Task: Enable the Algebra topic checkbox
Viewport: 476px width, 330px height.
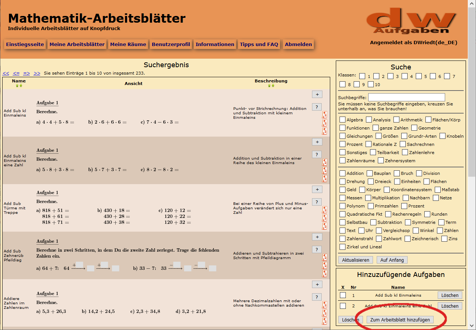Action: coord(342,120)
